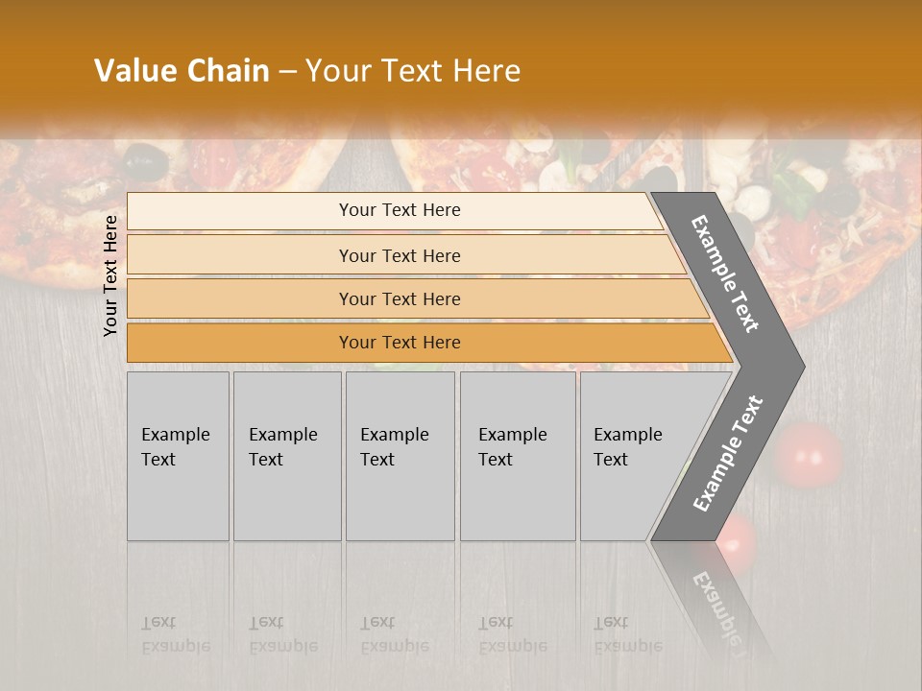Viewport: 922px width, 691px height.
Task: Select the second "Your Text Here" bar from top
Action: [x=399, y=255]
